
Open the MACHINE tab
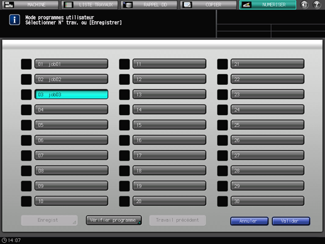[30, 4]
